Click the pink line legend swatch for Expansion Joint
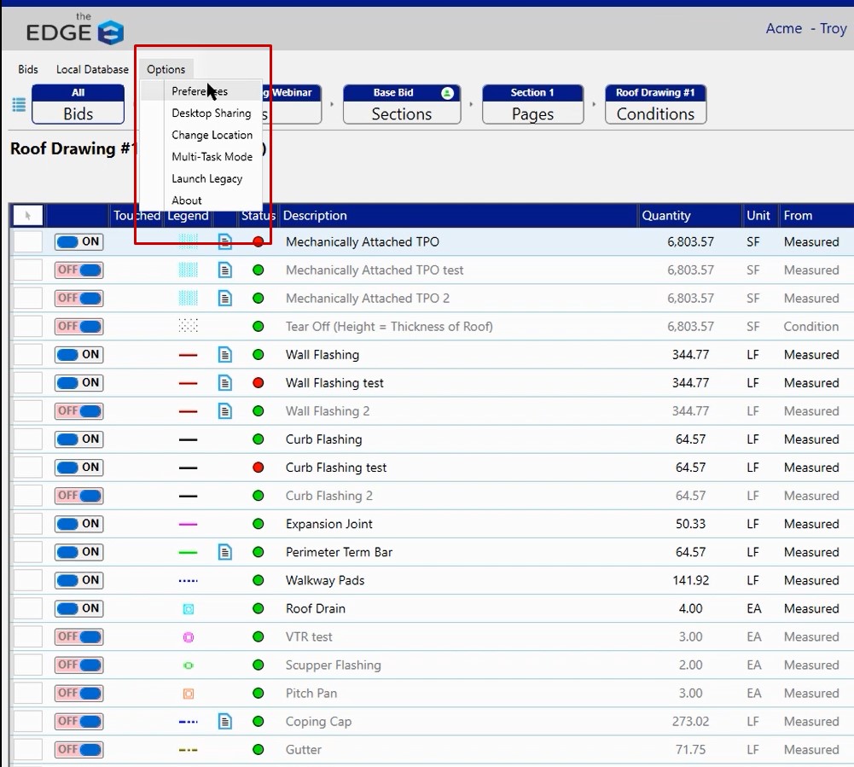This screenshot has width=854, height=767. [189, 524]
